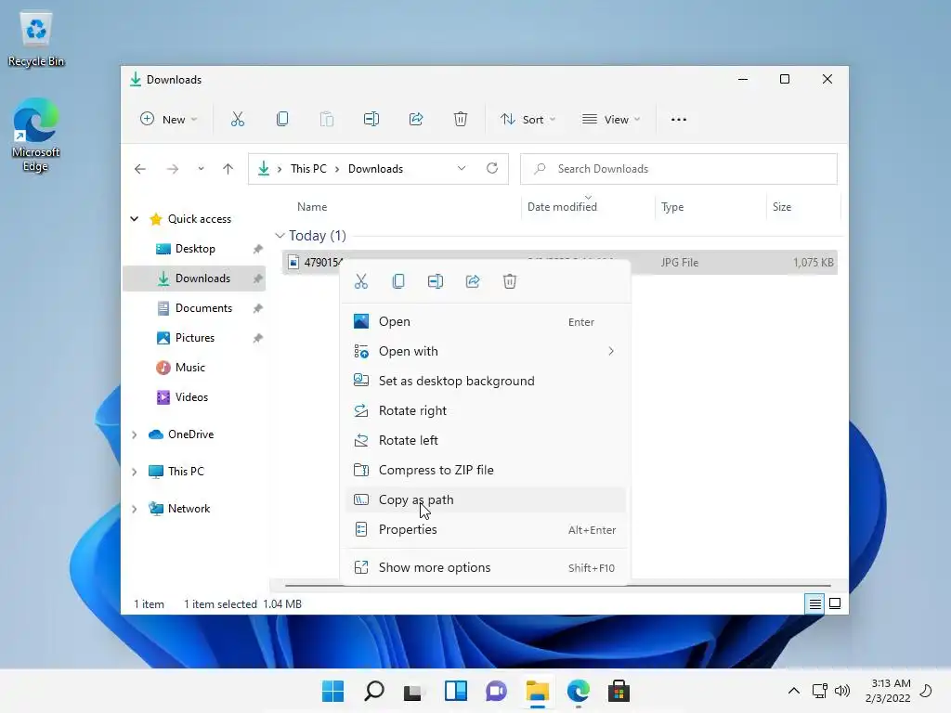Click the Cut scissors in the context menu
The width and height of the screenshot is (951, 713).
(361, 281)
